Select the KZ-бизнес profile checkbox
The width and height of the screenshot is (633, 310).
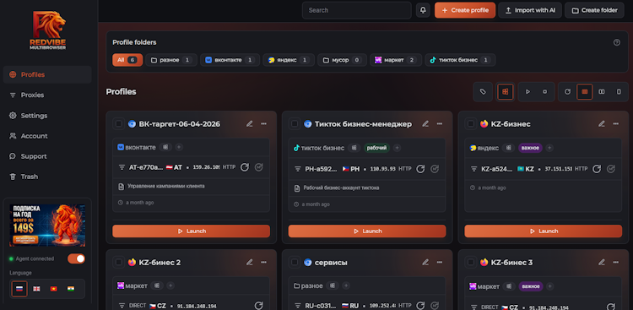tap(471, 123)
